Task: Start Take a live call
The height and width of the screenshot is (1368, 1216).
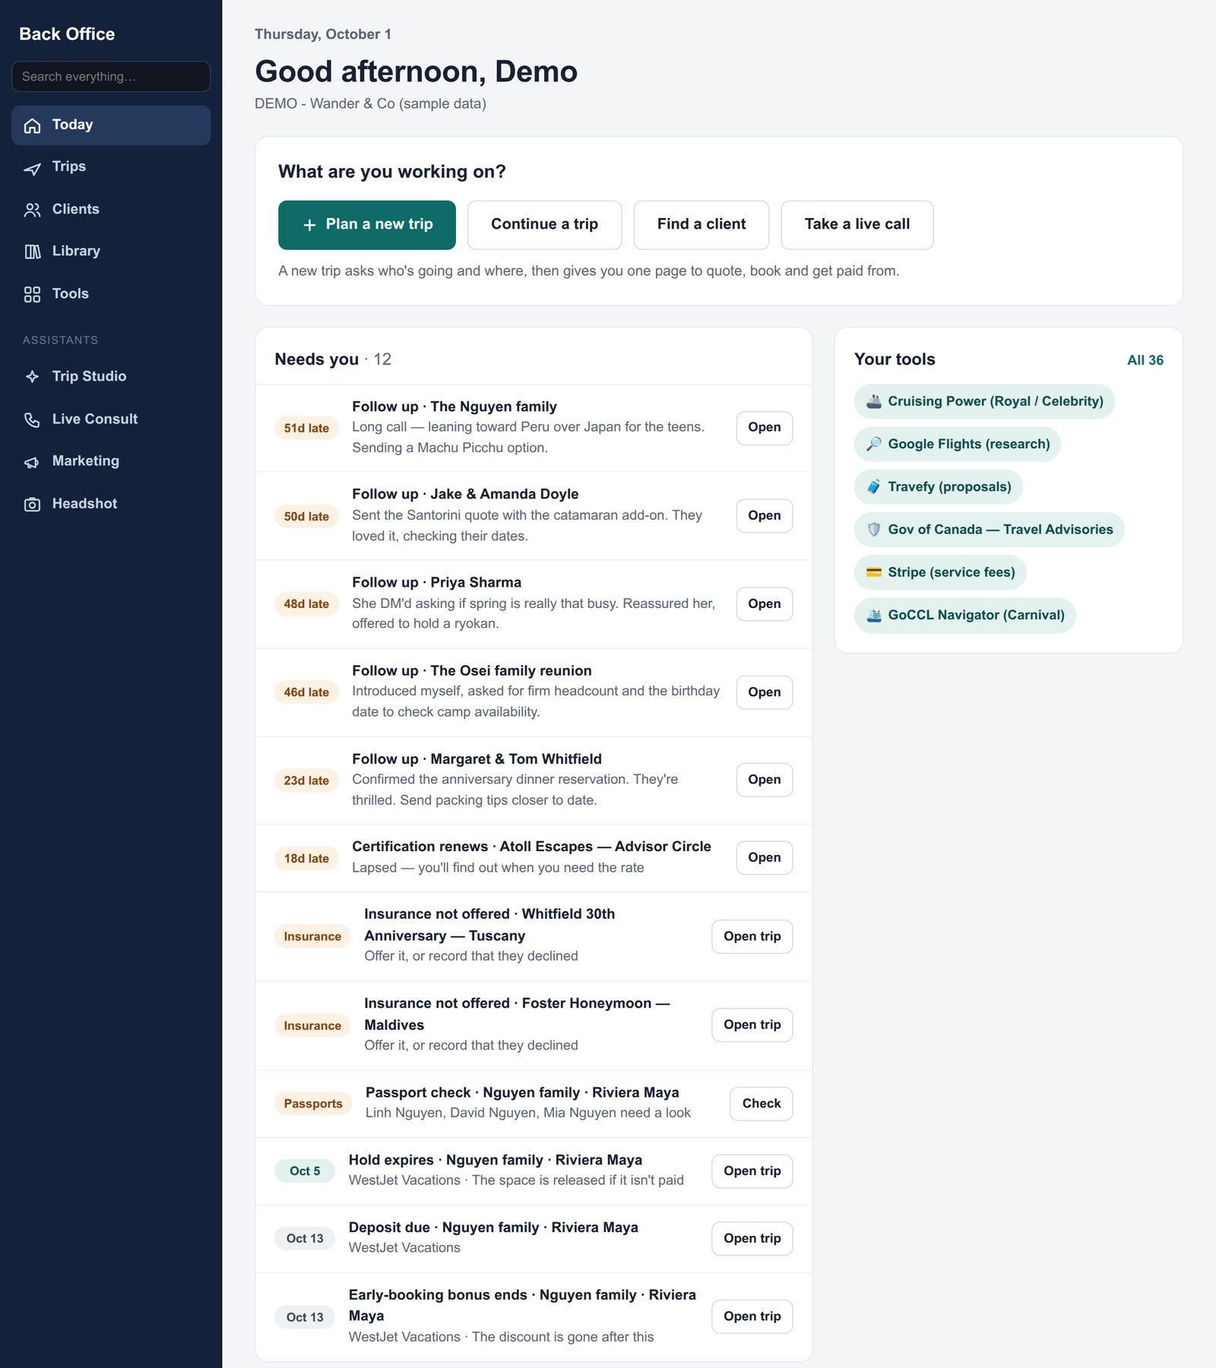Action: [x=857, y=225]
